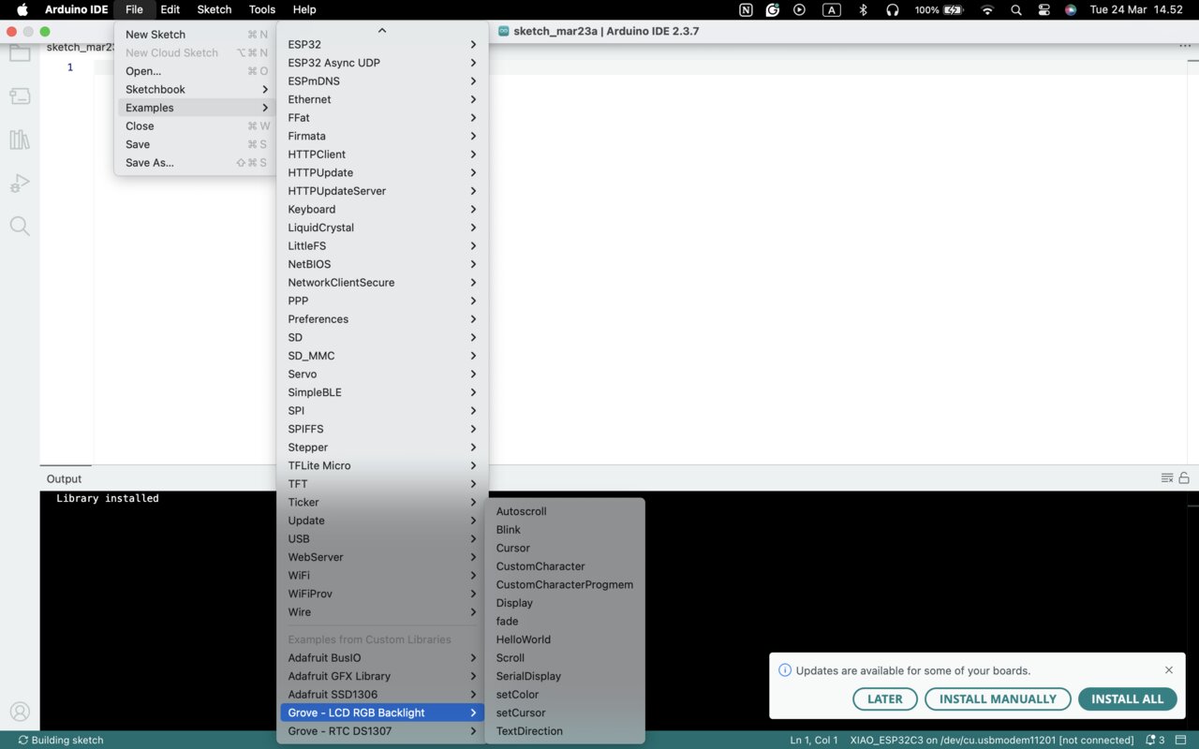Open Wi-Fi status in the menu bar
1199x749 pixels.
(987, 9)
